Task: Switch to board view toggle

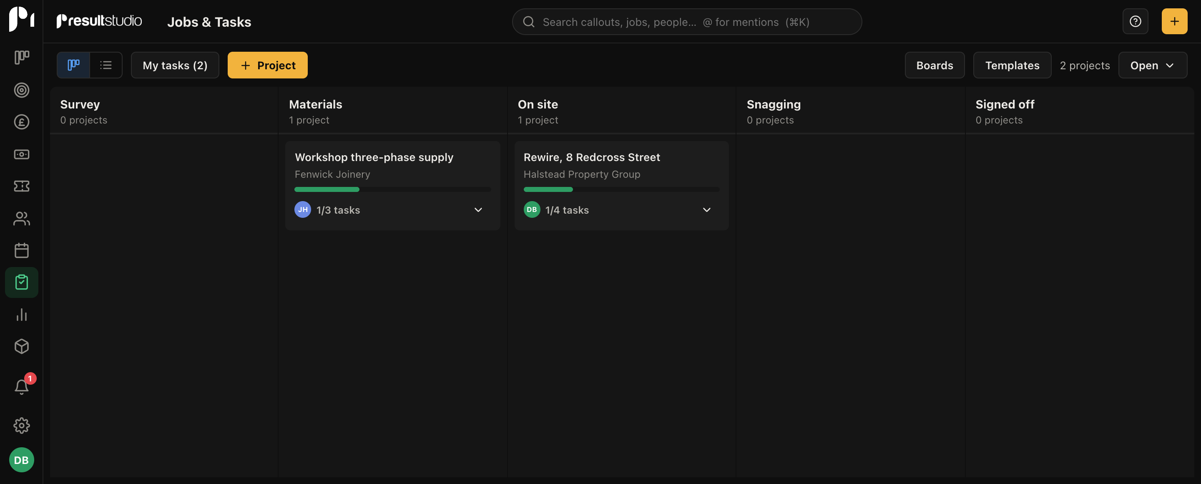Action: [x=73, y=65]
